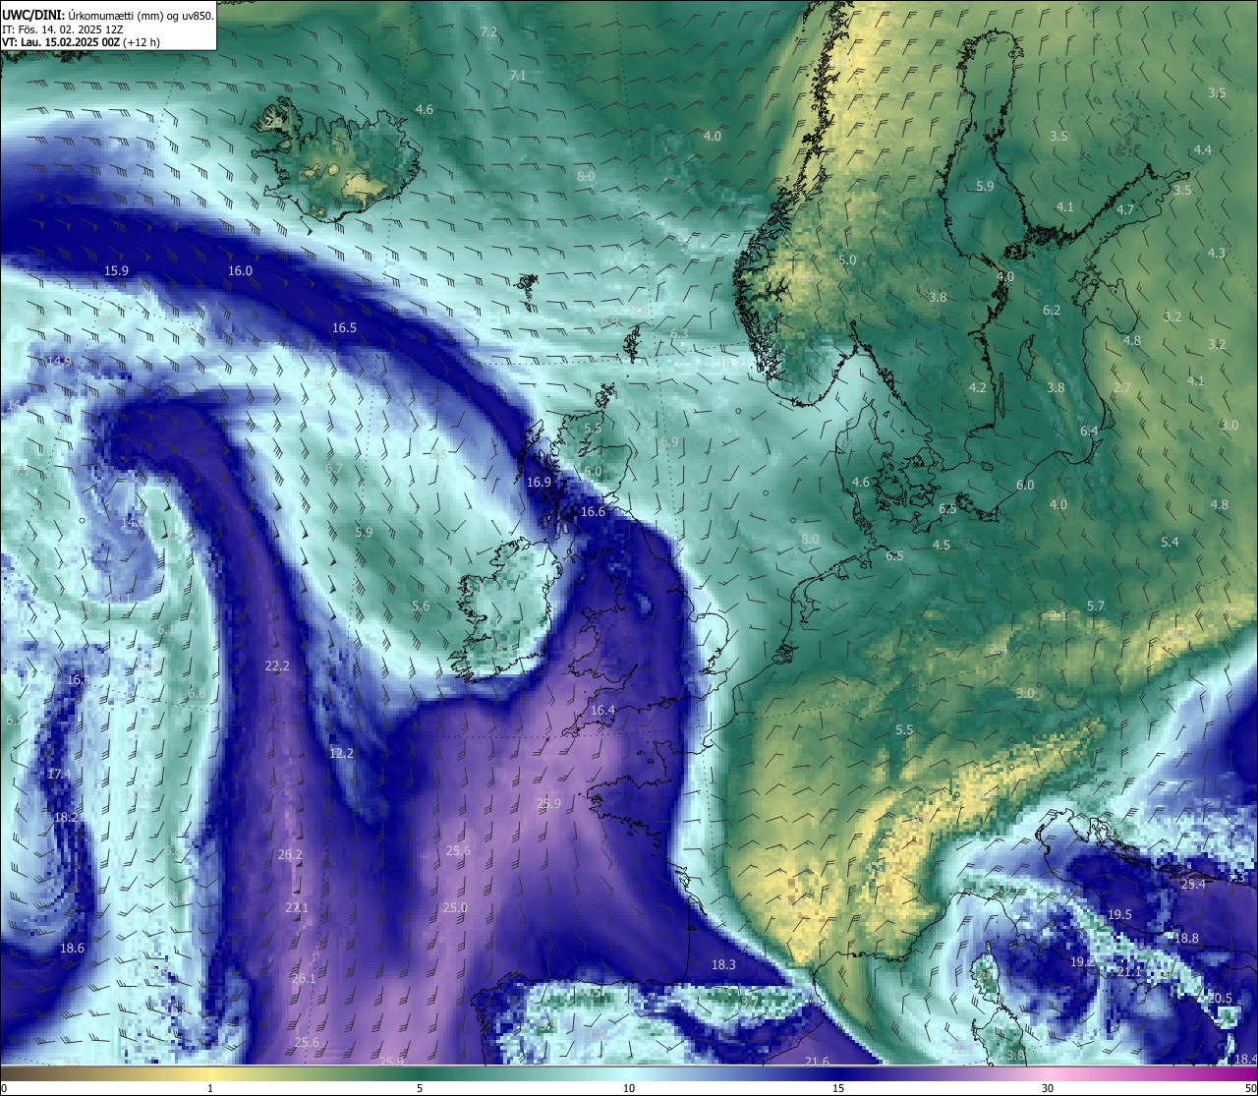Screen dimensions: 1258x1096
Task: Click the 5.7 value over Poland
Action: click(x=1096, y=606)
